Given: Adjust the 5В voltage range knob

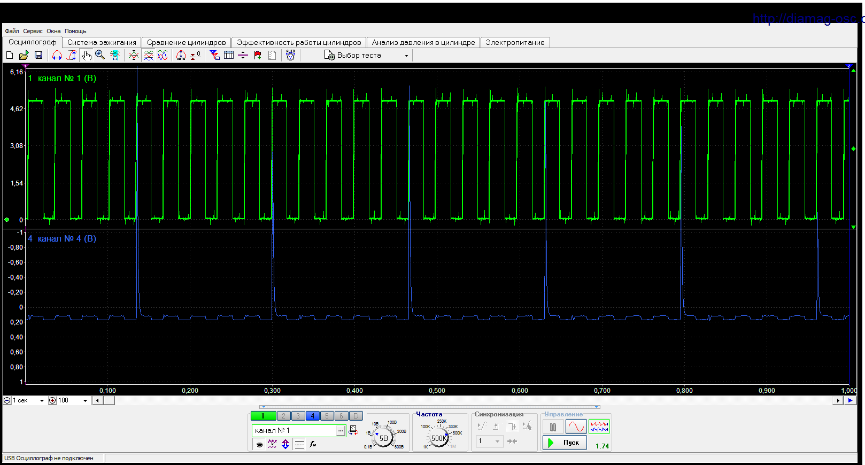Looking at the screenshot, I should 383,438.
